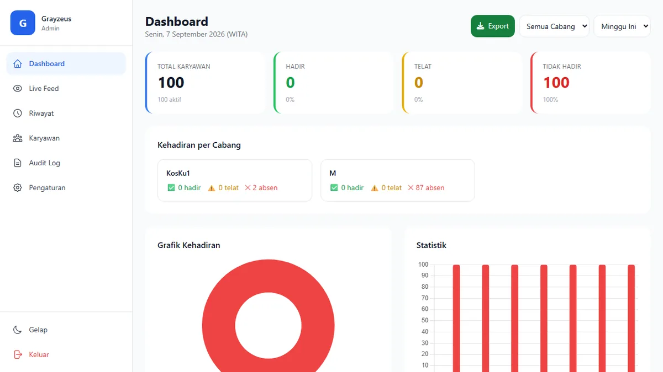Image resolution: width=663 pixels, height=372 pixels.
Task: Click the Karyawan people icon
Action: point(18,138)
